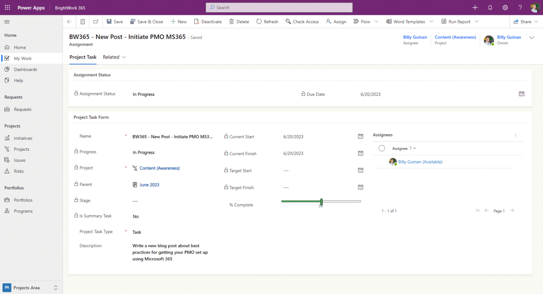Switch to the Project Task tab

click(x=83, y=57)
